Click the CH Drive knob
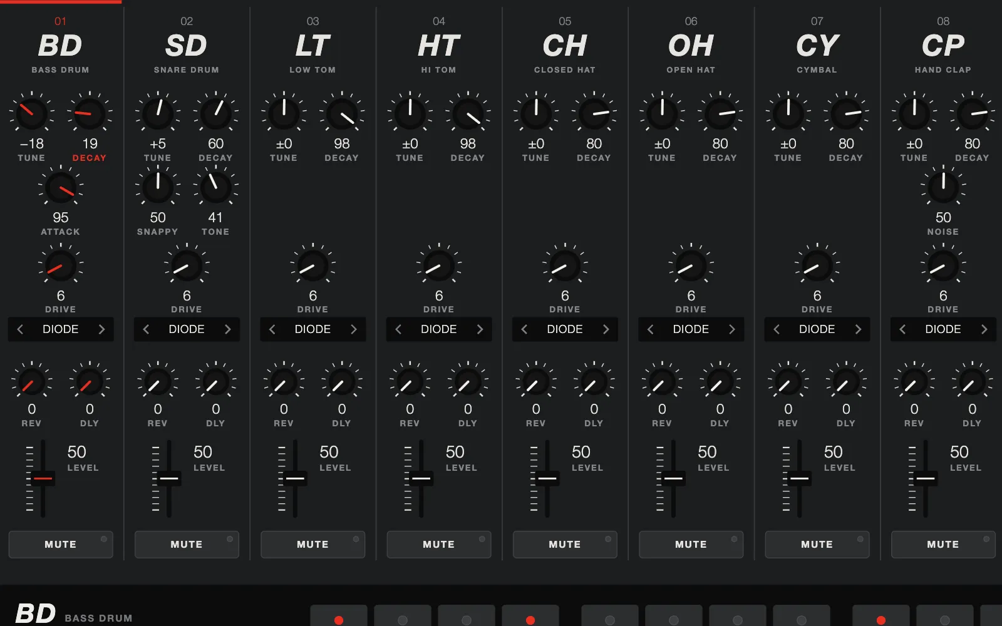The image size is (1002, 626). (565, 266)
